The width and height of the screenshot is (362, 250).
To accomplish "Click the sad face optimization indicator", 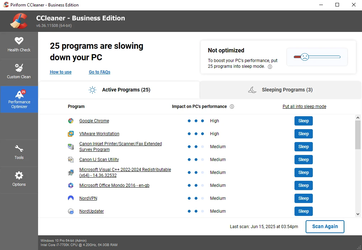I will 305,57.
